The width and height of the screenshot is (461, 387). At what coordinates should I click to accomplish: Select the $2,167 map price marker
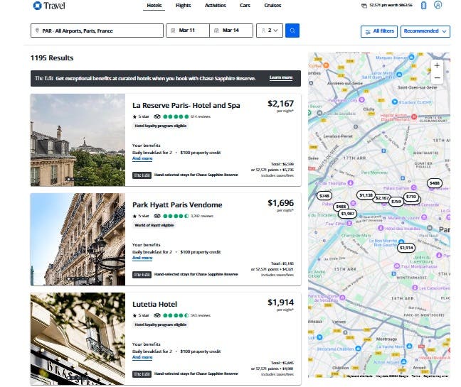(381, 198)
